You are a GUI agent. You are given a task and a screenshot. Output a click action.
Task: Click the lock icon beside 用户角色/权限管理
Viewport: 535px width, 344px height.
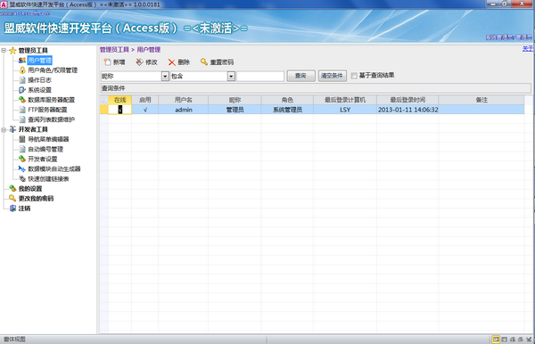[22, 70]
